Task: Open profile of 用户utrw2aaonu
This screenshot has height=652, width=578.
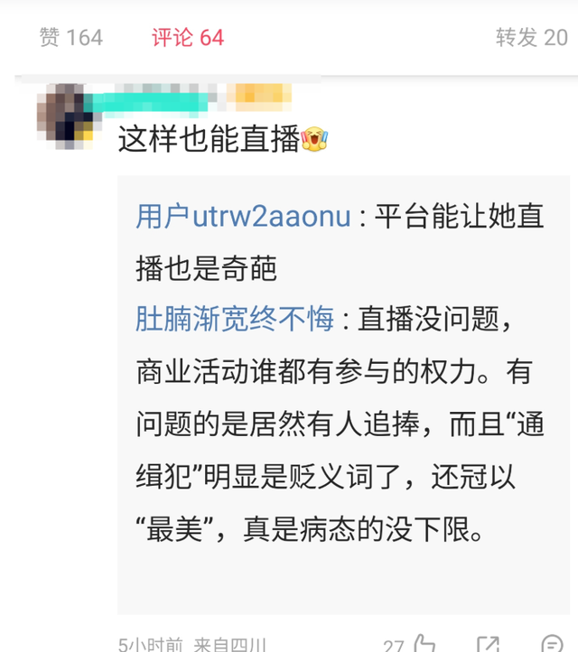Action: pos(244,216)
